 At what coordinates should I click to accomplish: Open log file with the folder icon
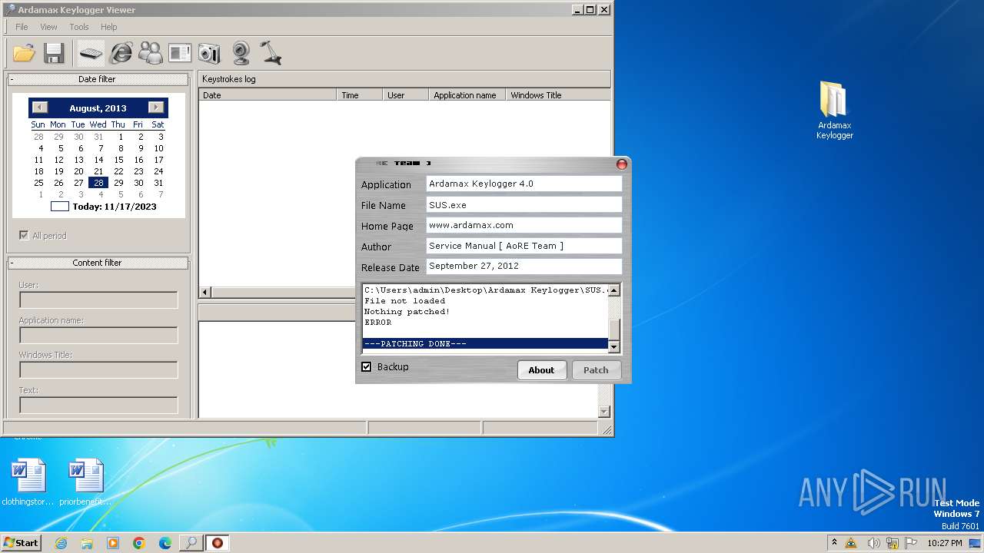pyautogui.click(x=24, y=53)
